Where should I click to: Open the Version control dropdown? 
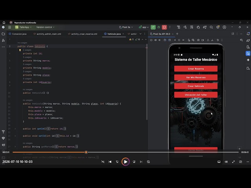point(45,27)
